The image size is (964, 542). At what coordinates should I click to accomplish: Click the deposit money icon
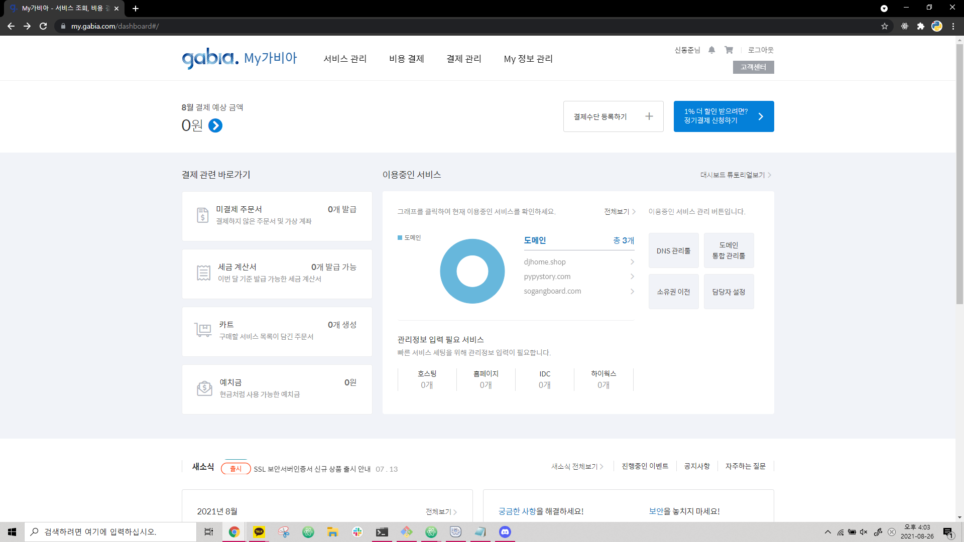click(x=204, y=388)
